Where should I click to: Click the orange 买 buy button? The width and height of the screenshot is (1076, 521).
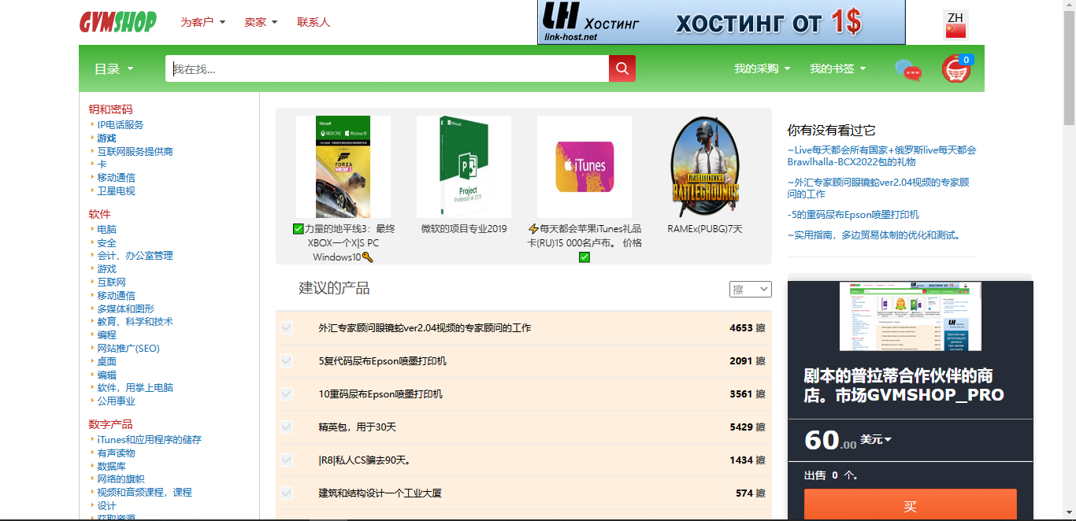(x=910, y=504)
